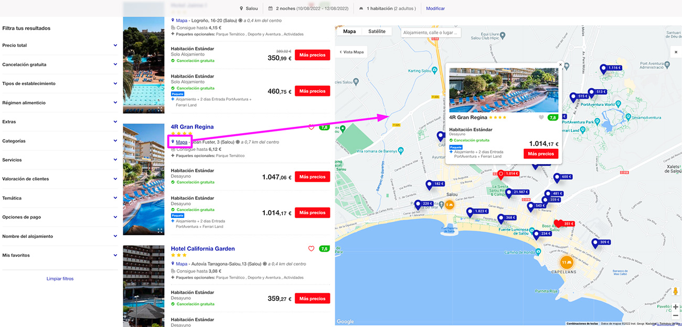Expand the 4R Gran Regina photo fullscreen icon
The image size is (682, 327).
pyautogui.click(x=160, y=231)
